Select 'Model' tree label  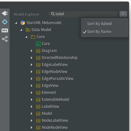[47, 114]
